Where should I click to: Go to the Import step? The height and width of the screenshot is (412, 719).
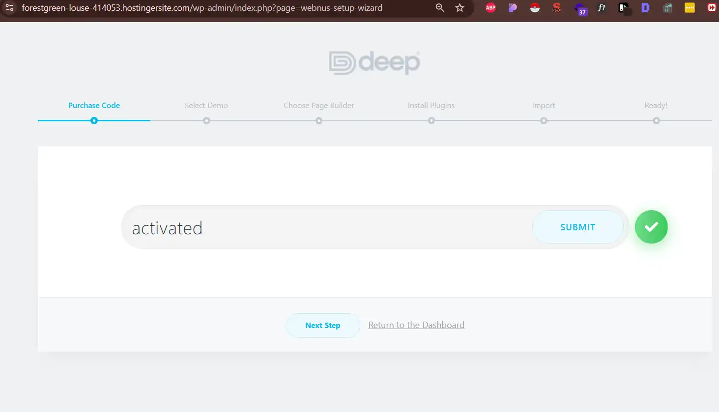pyautogui.click(x=544, y=105)
